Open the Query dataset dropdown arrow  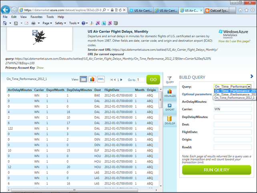click(x=249, y=86)
